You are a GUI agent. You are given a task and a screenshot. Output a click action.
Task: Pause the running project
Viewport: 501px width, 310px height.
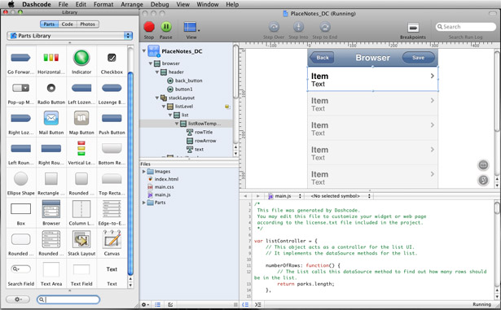(166, 27)
